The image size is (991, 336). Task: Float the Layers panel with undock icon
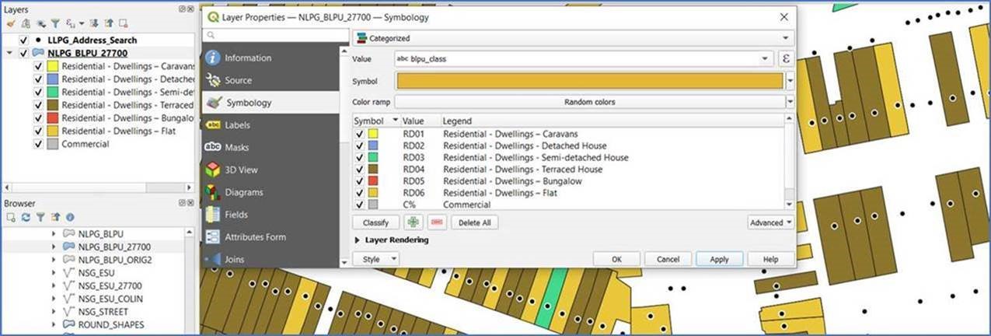(181, 9)
